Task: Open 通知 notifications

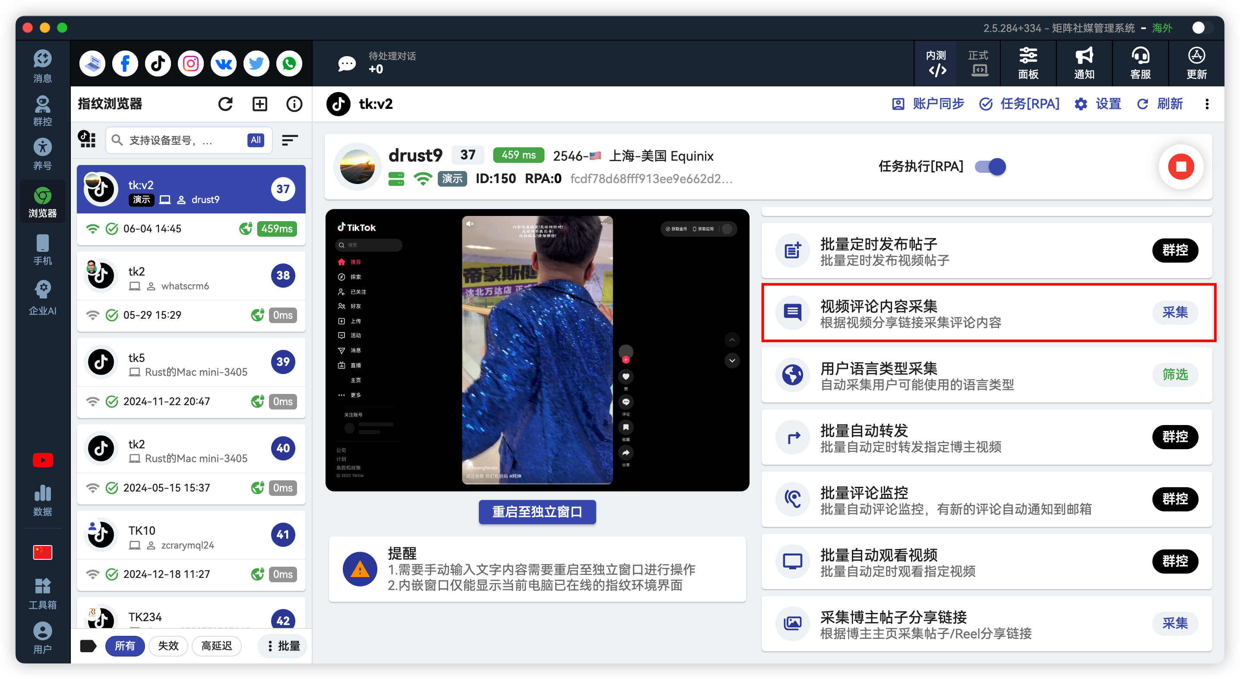Action: [x=1084, y=63]
